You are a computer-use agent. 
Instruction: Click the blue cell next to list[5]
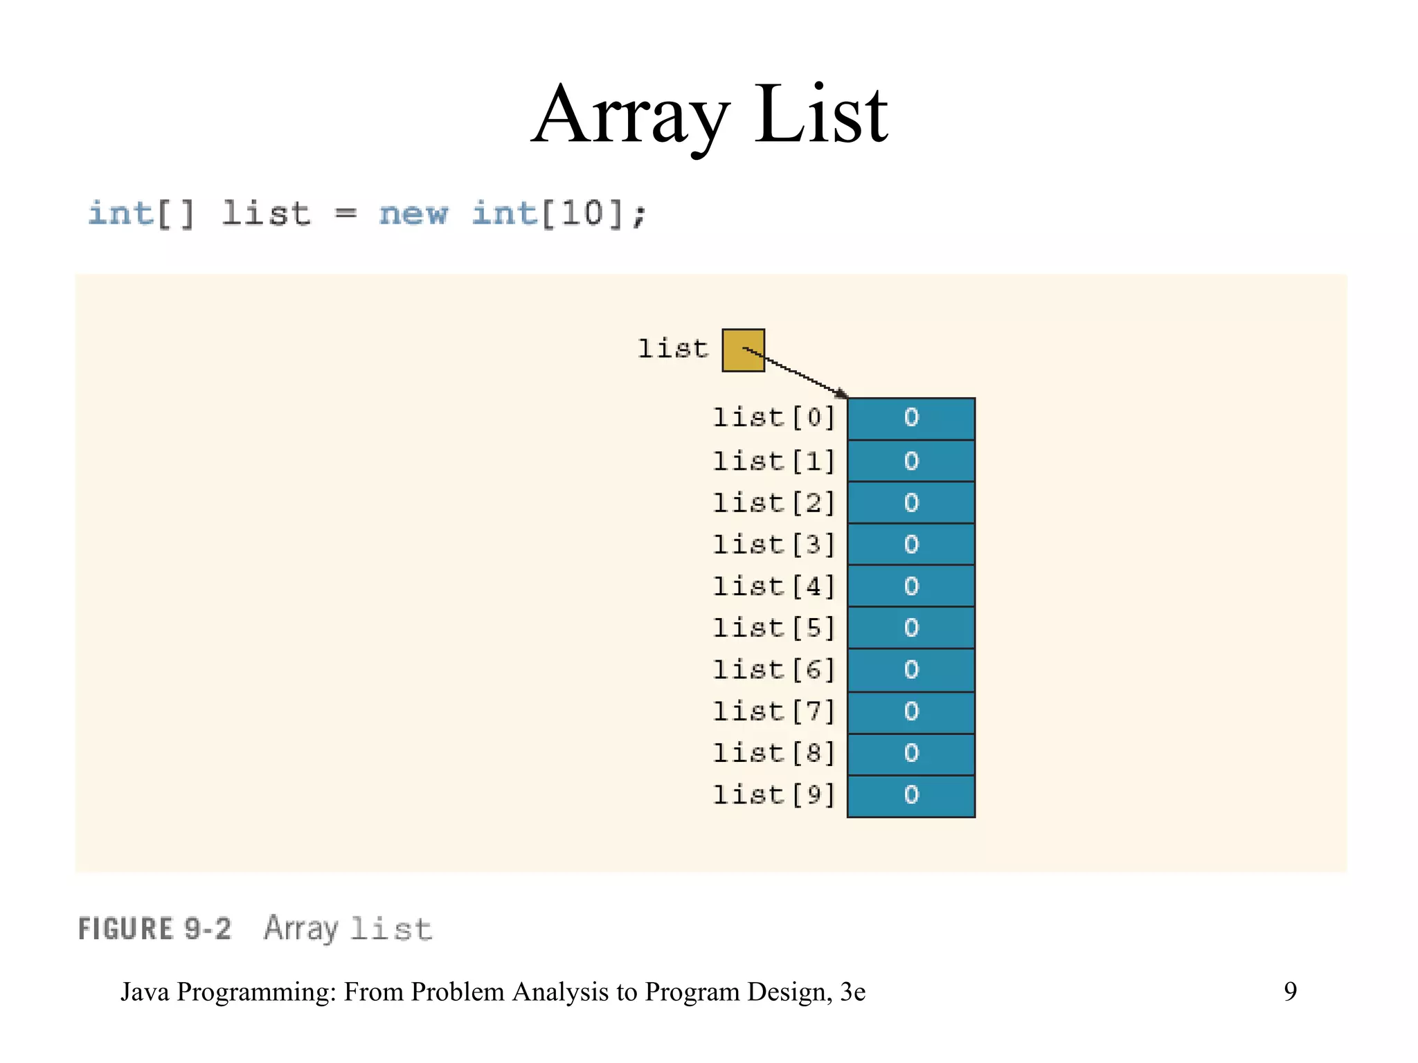click(911, 628)
